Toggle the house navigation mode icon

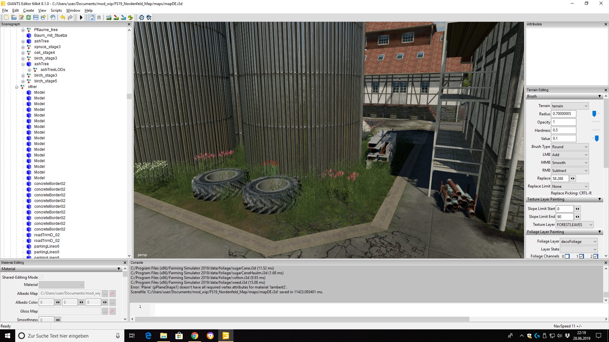tap(92, 17)
